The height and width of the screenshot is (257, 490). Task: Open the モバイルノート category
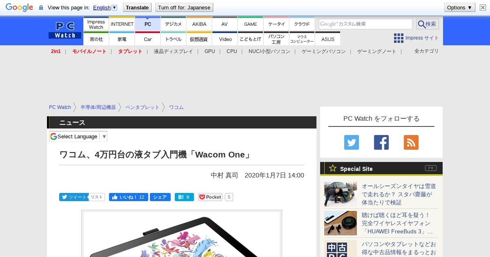89,51
